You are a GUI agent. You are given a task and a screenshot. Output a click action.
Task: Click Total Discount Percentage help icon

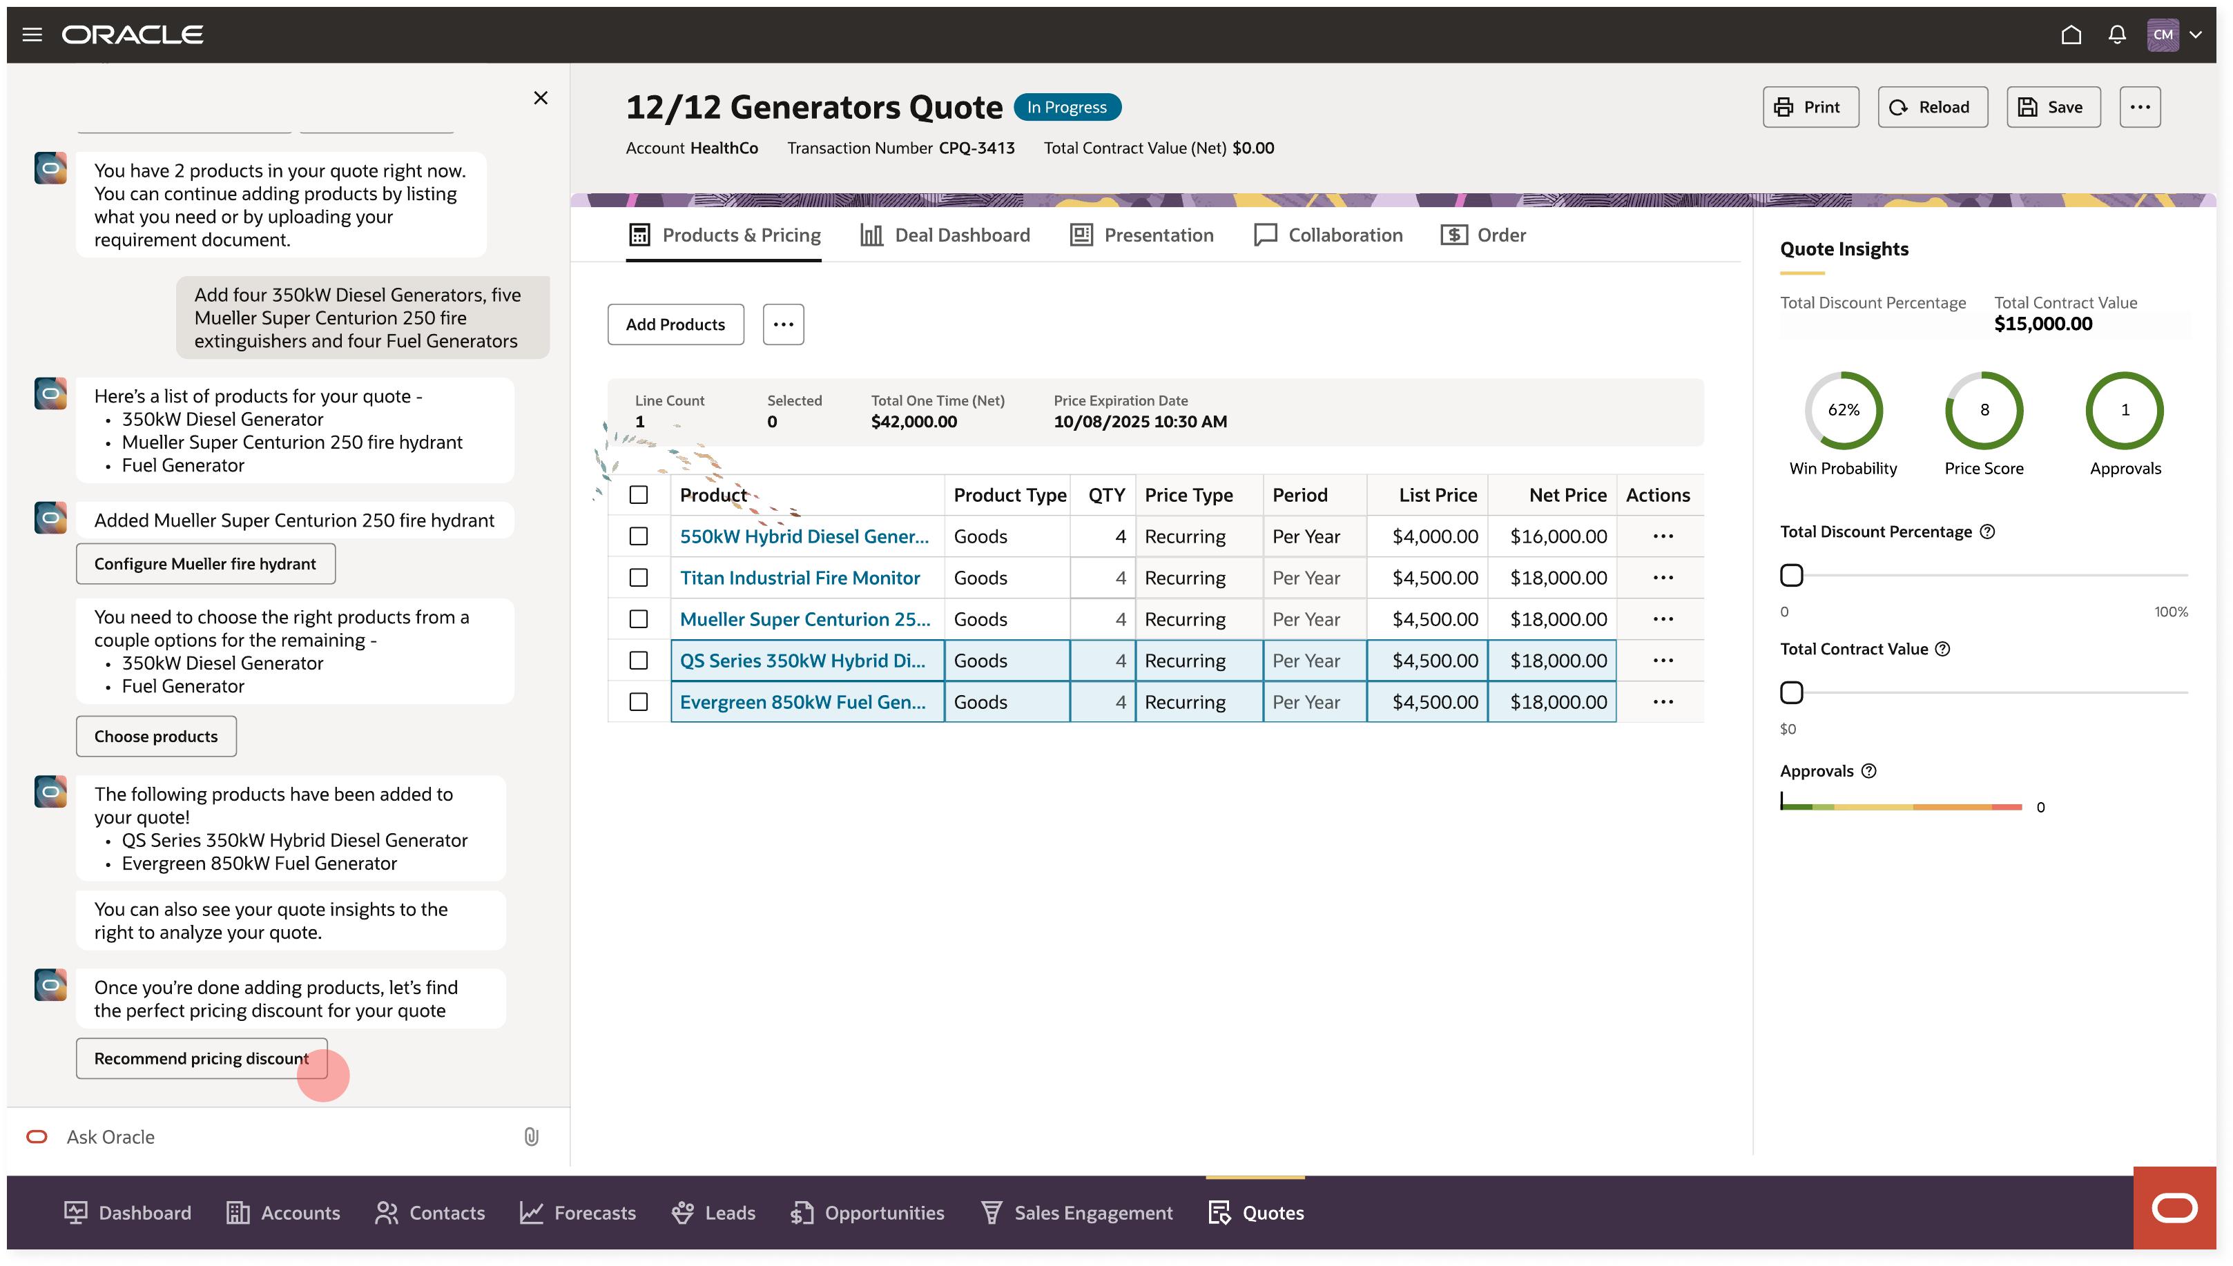pos(1987,532)
